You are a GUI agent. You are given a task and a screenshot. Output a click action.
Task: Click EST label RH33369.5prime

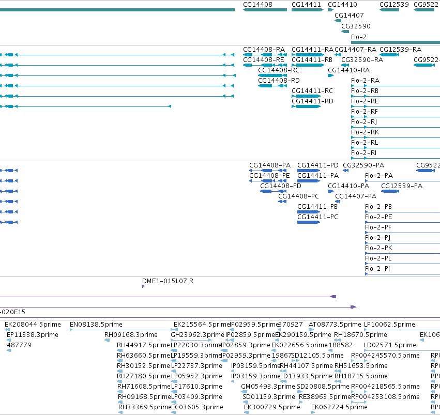(x=145, y=407)
